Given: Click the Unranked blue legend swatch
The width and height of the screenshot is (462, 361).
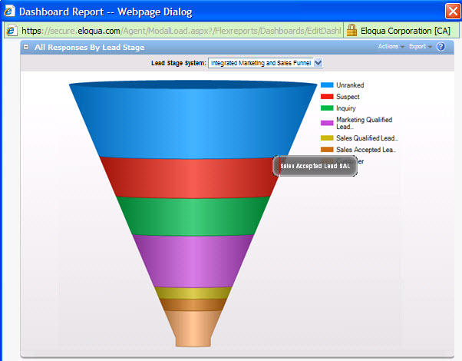Looking at the screenshot, I should [327, 85].
